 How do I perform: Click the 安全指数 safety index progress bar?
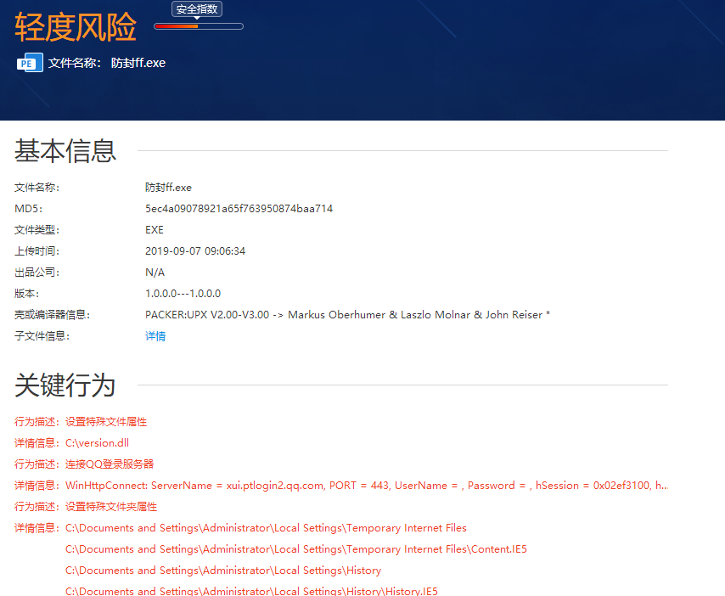coord(199,26)
